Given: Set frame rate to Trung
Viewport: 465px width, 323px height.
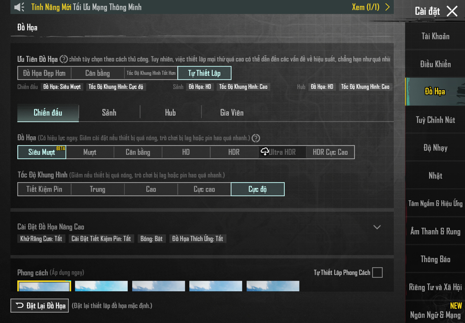Looking at the screenshot, I should point(98,189).
